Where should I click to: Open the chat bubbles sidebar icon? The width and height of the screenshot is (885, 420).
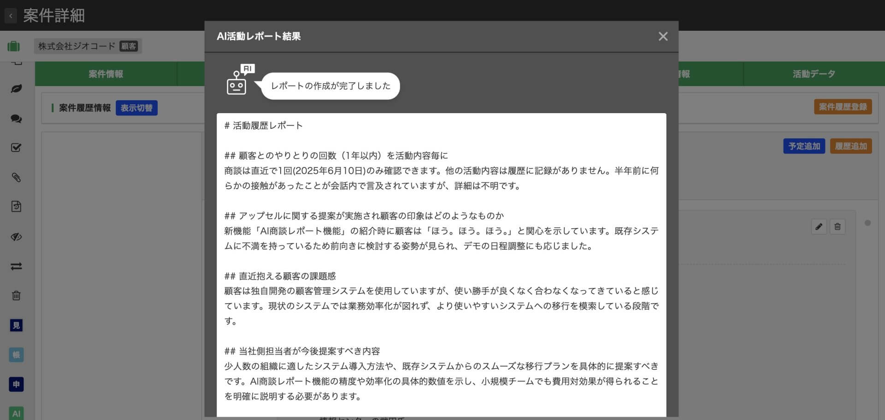[16, 119]
